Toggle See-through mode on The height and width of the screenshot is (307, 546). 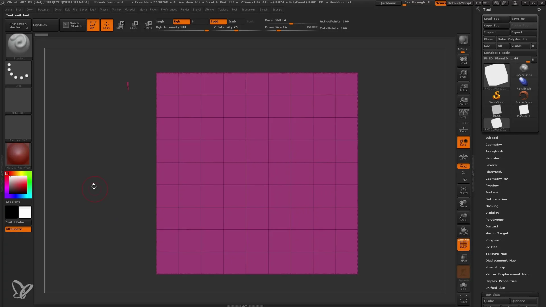[417, 3]
